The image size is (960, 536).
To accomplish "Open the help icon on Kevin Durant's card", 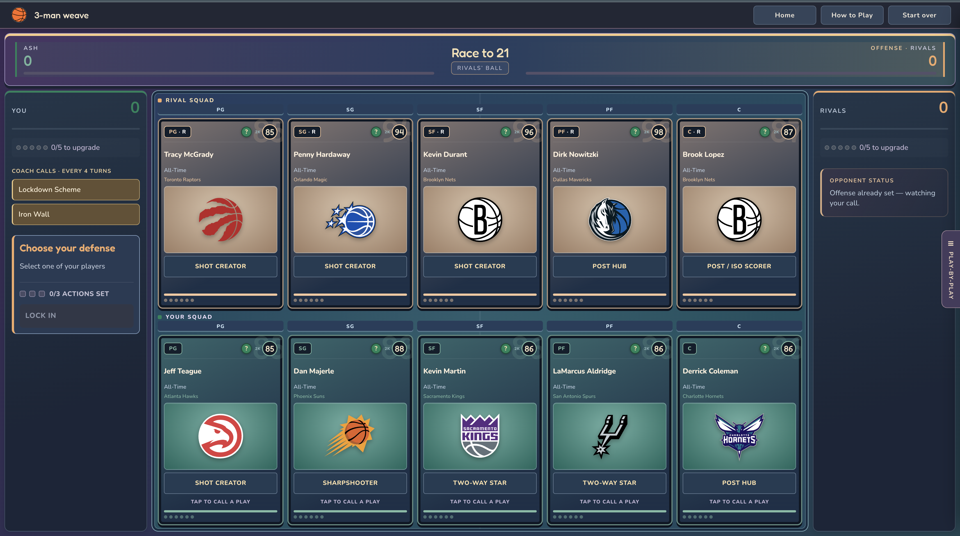I will click(505, 132).
